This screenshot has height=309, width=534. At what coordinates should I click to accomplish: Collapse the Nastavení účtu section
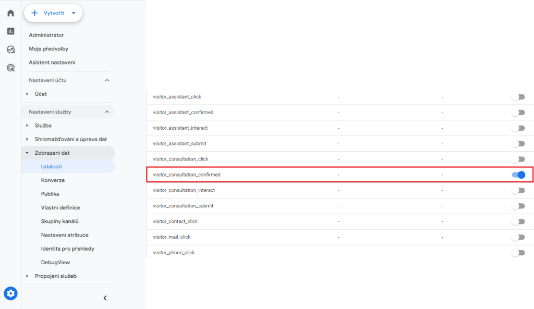[x=107, y=80]
